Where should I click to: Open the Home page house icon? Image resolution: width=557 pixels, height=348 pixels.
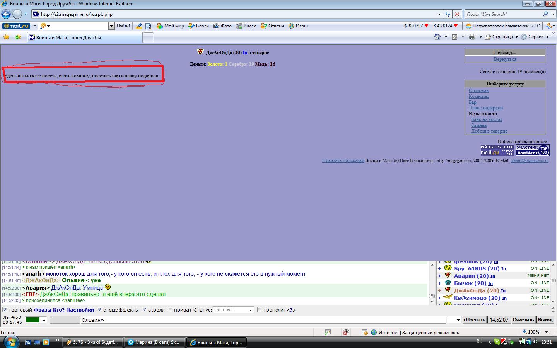point(437,37)
